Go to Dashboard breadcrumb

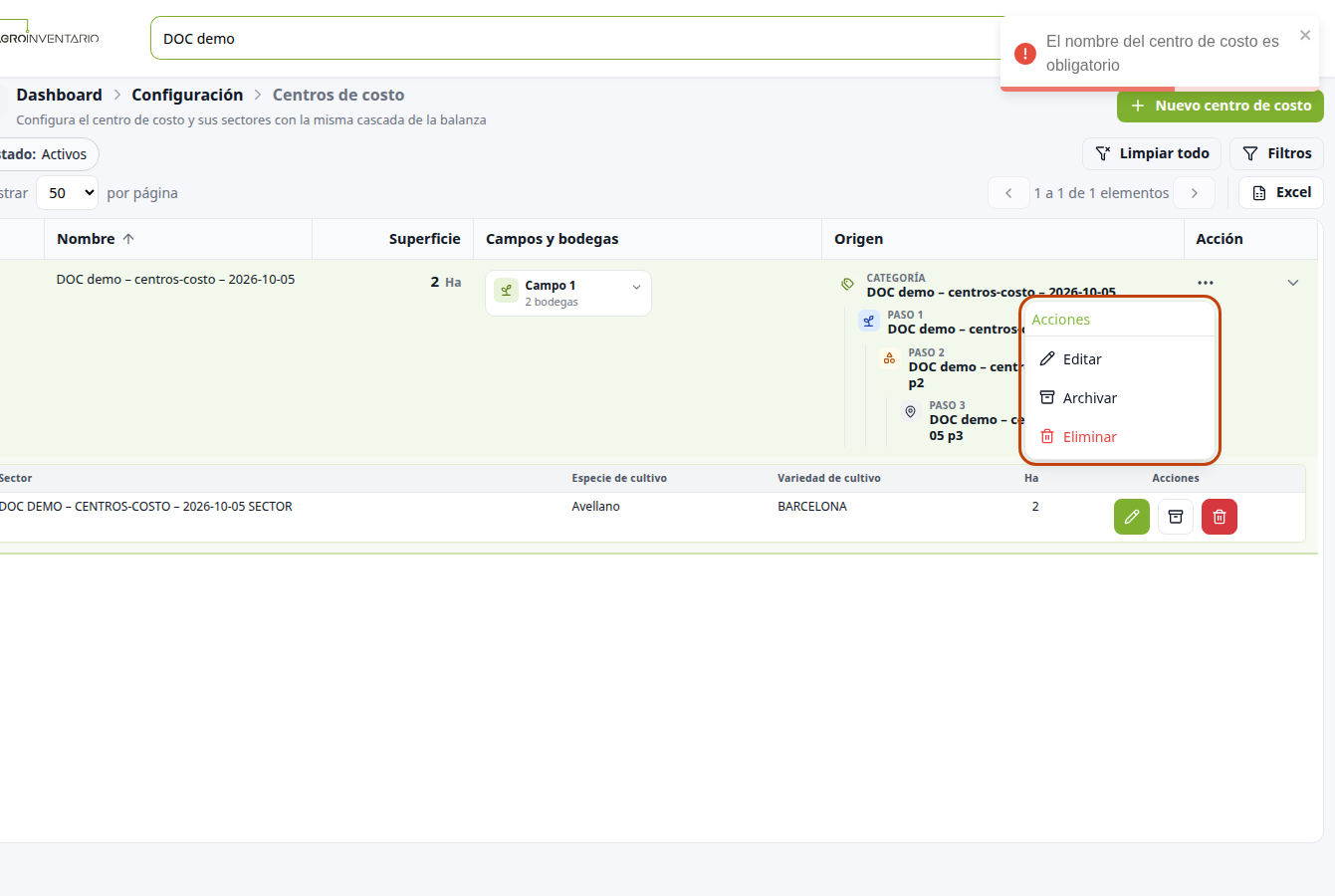point(60,95)
